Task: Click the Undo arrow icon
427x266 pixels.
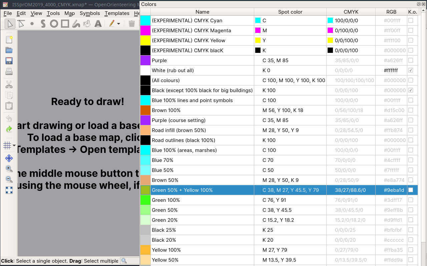Action: point(9,119)
